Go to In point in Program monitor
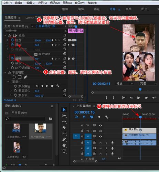This screenshot has height=172, width=159. 124,98
